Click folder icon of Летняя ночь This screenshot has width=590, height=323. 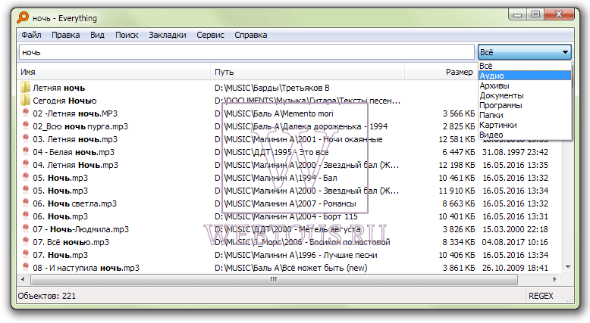point(25,88)
